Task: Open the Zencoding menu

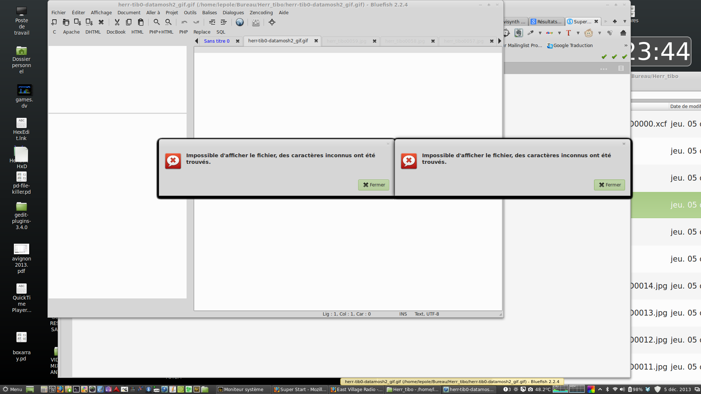Action: [261, 12]
